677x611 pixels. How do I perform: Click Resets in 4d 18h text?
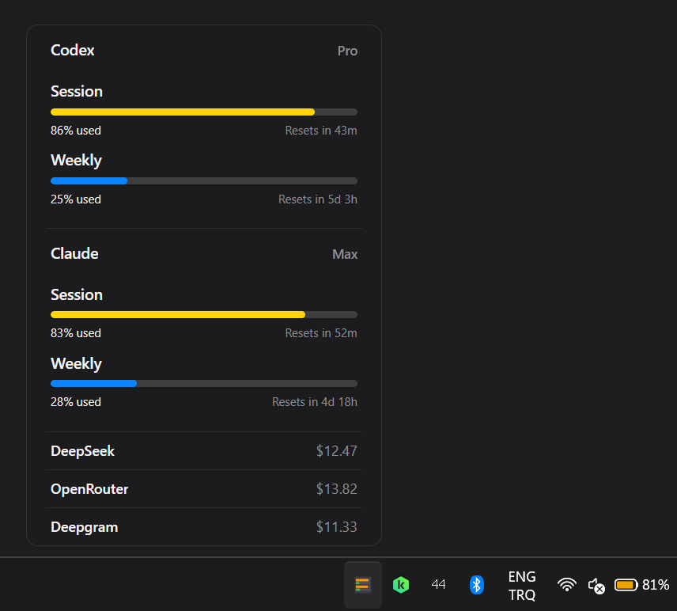(x=314, y=402)
